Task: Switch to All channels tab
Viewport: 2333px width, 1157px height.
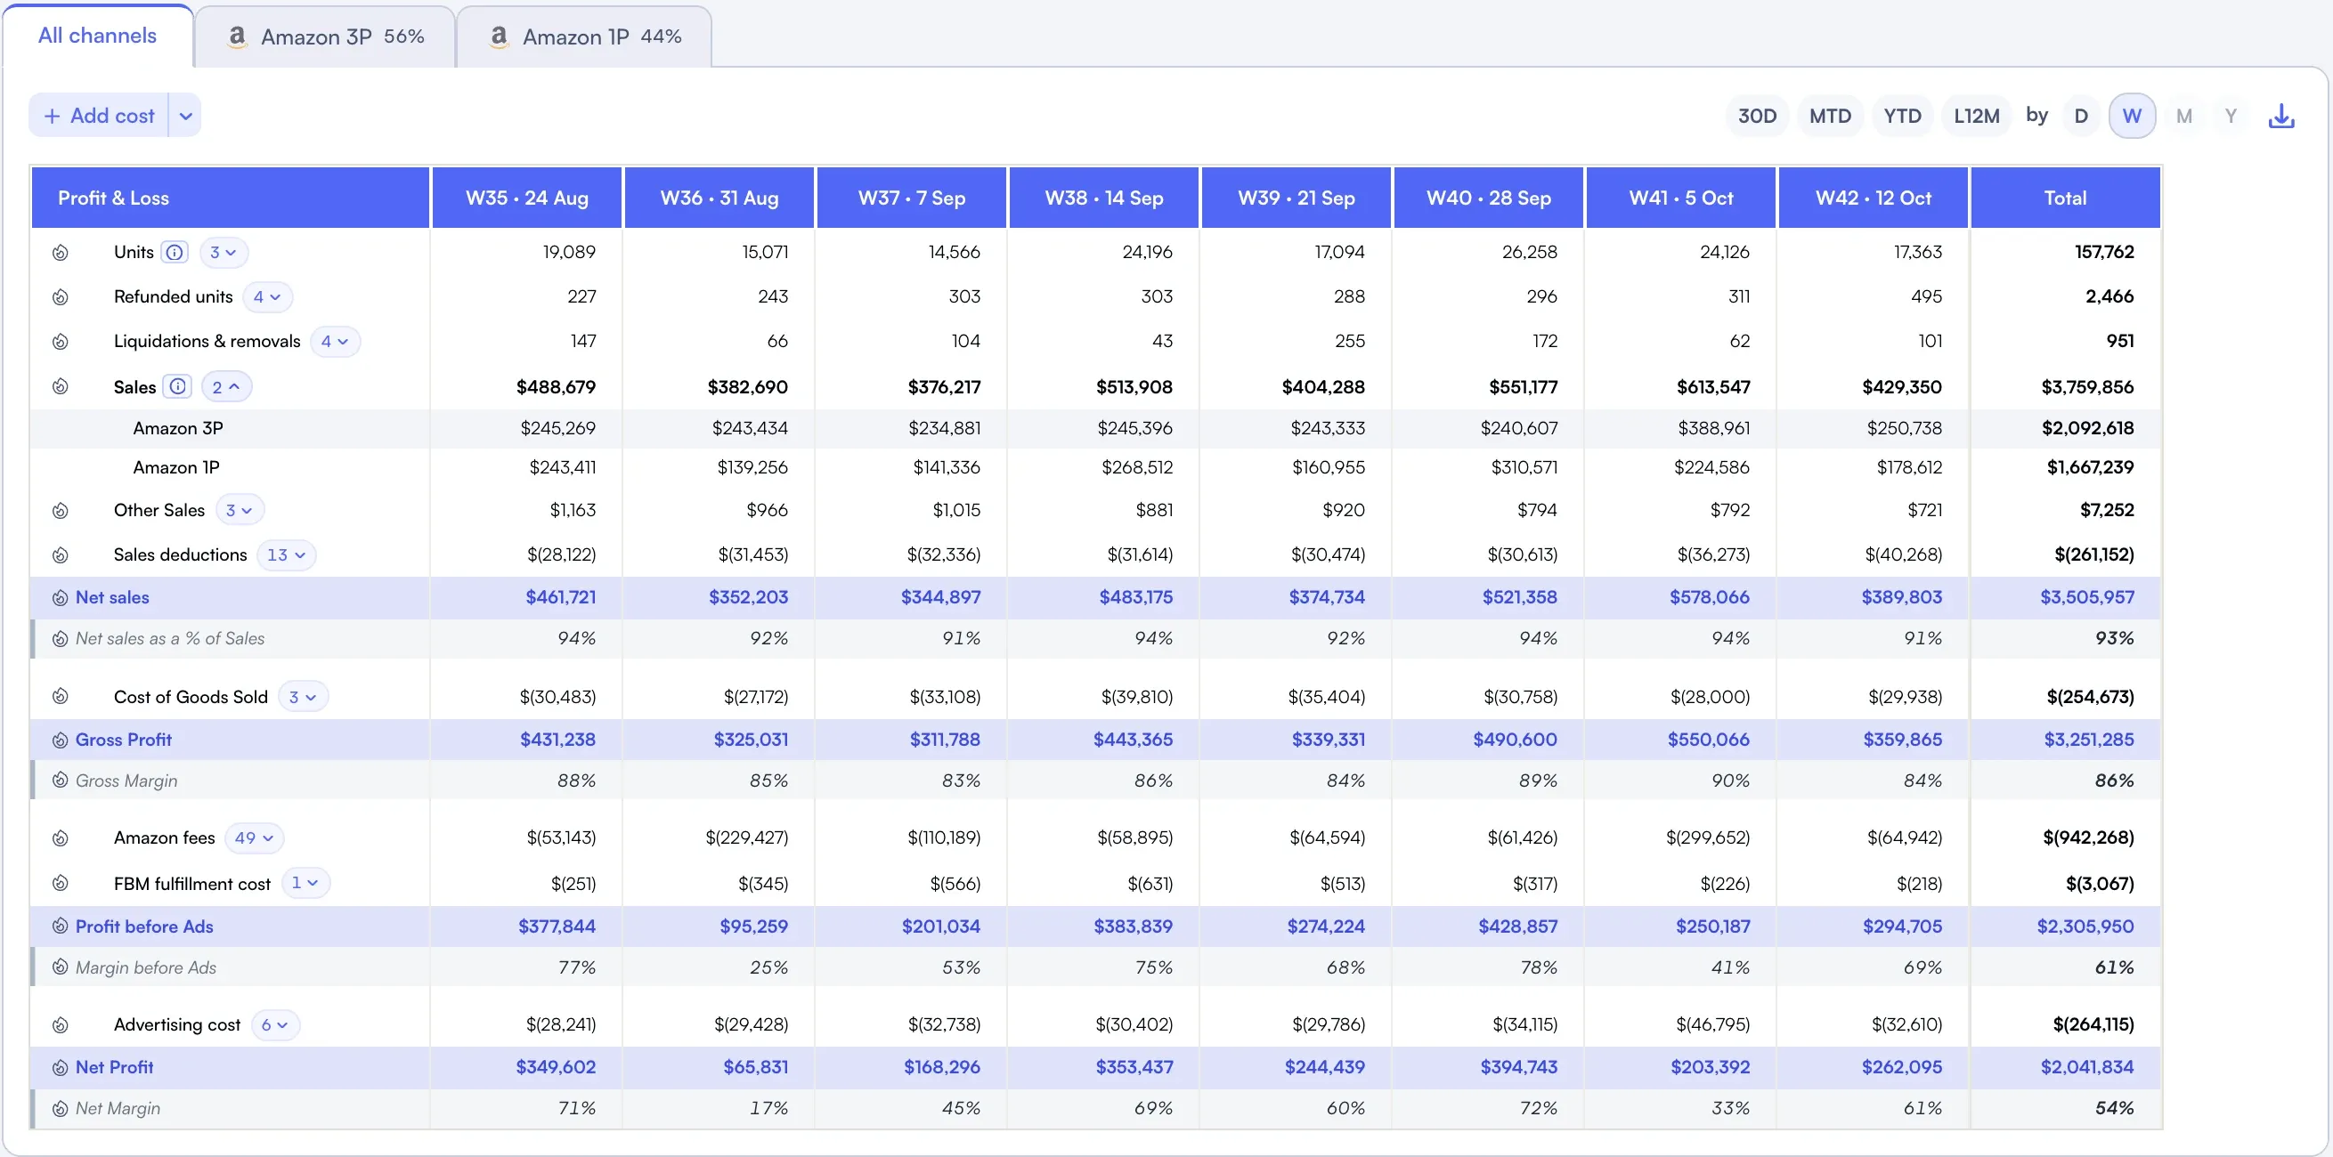Action: coord(97,36)
